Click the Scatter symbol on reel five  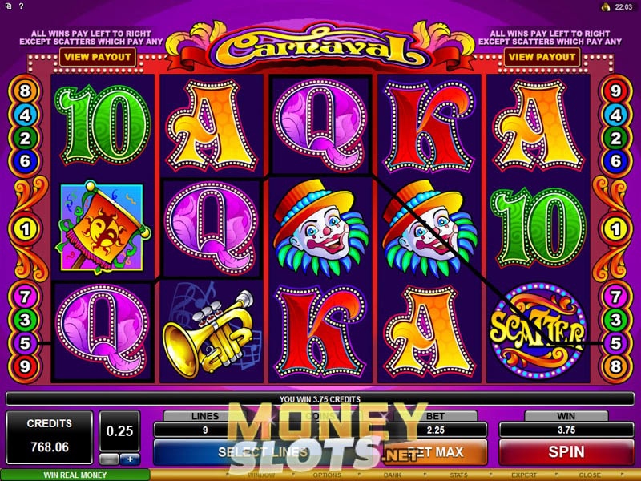click(x=538, y=331)
